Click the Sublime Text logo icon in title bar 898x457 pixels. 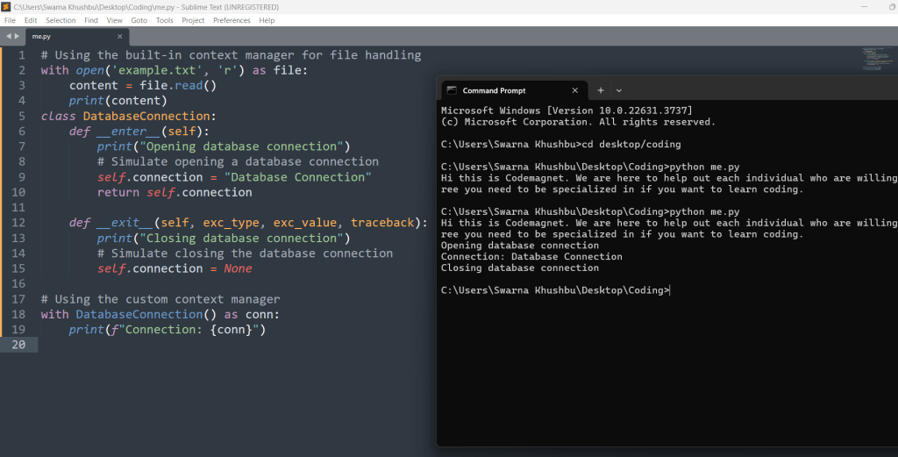[6, 7]
